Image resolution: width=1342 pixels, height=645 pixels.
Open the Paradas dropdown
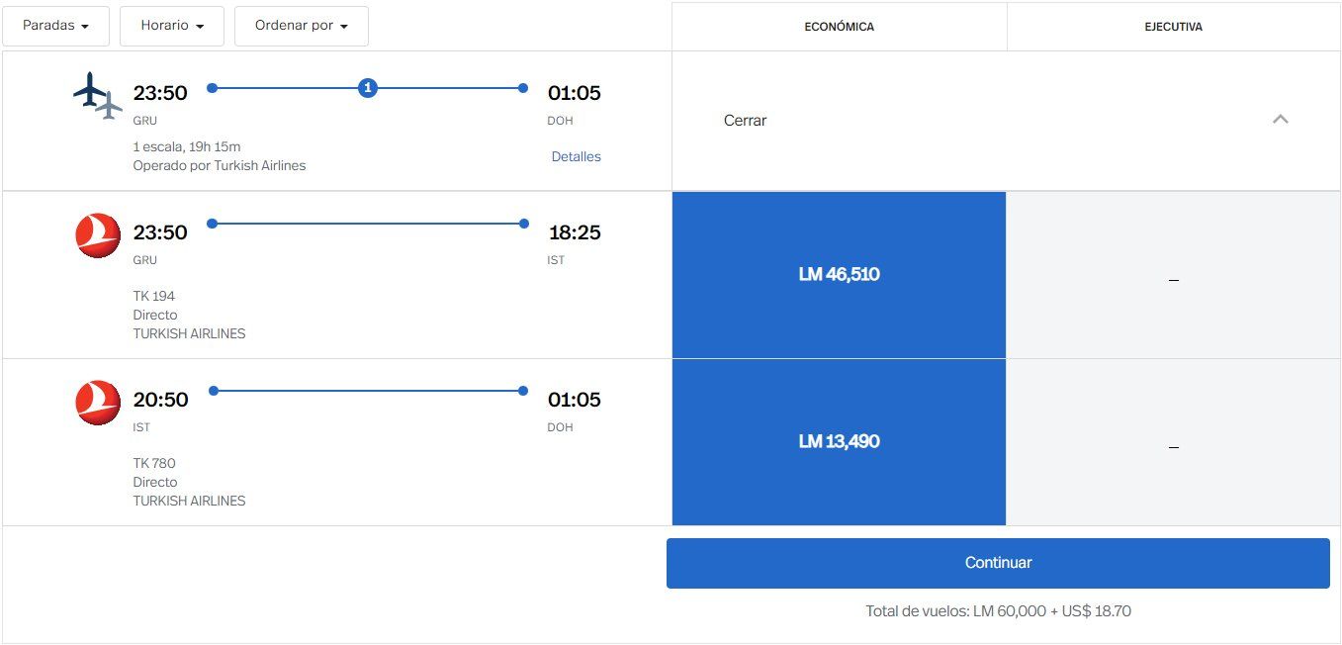[x=55, y=26]
